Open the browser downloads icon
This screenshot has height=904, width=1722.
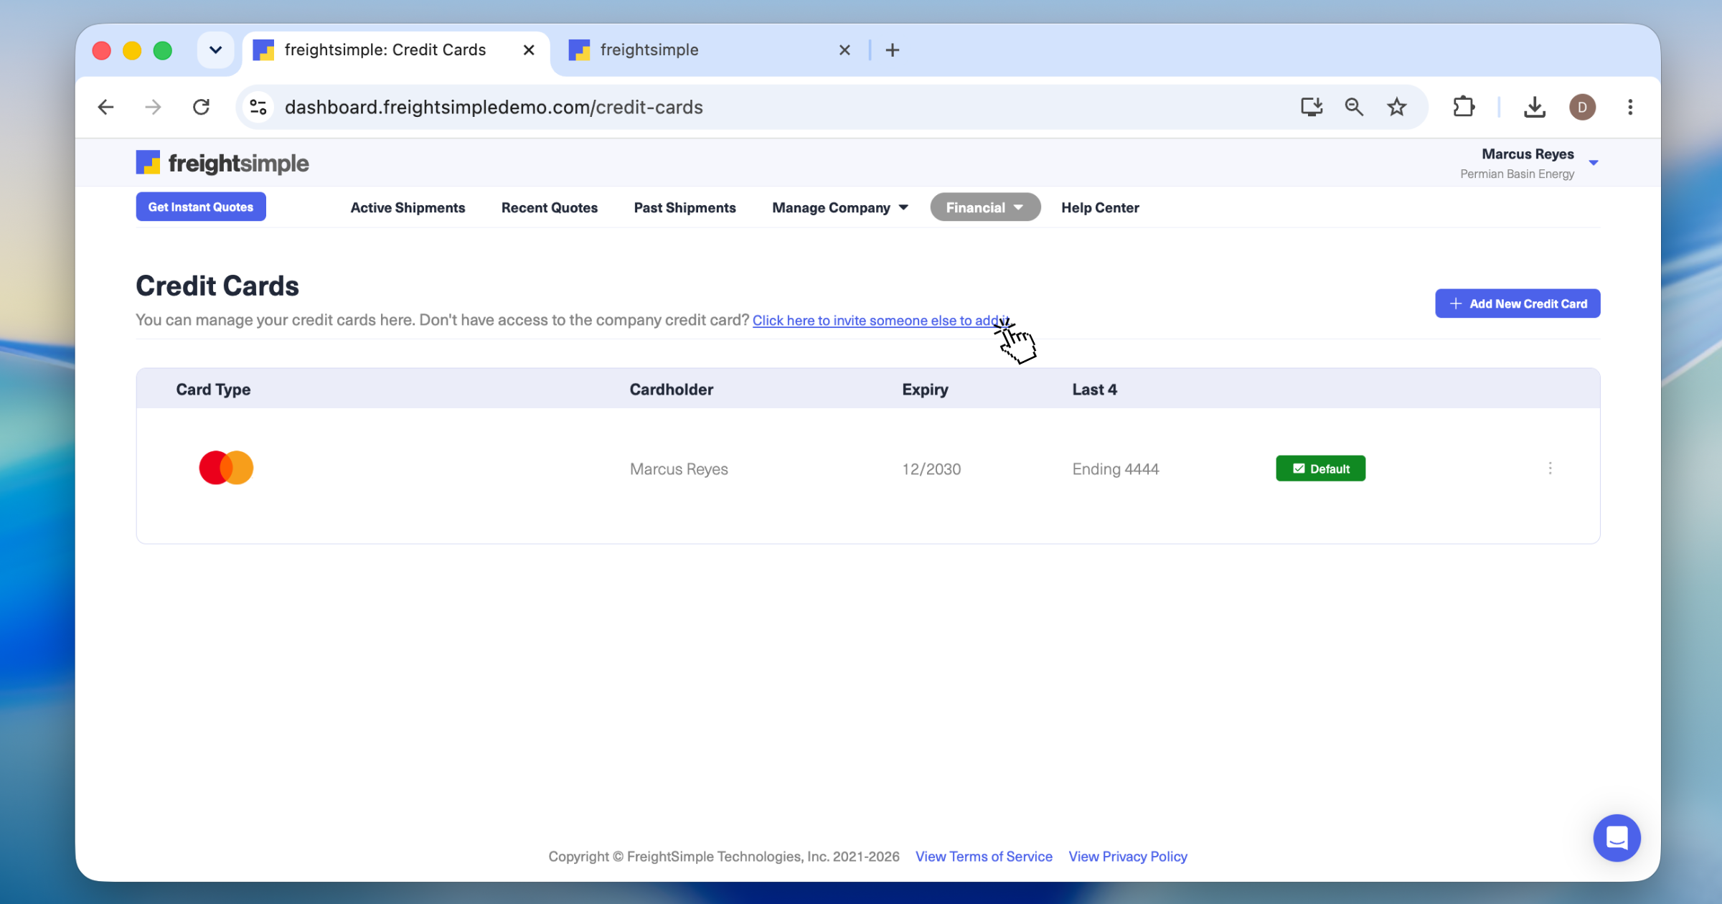pos(1534,108)
